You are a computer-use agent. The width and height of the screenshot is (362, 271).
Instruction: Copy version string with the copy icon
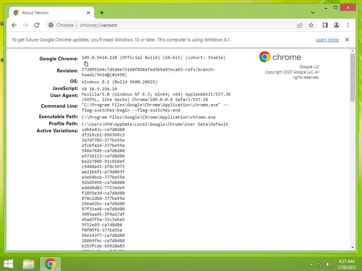pos(86,64)
